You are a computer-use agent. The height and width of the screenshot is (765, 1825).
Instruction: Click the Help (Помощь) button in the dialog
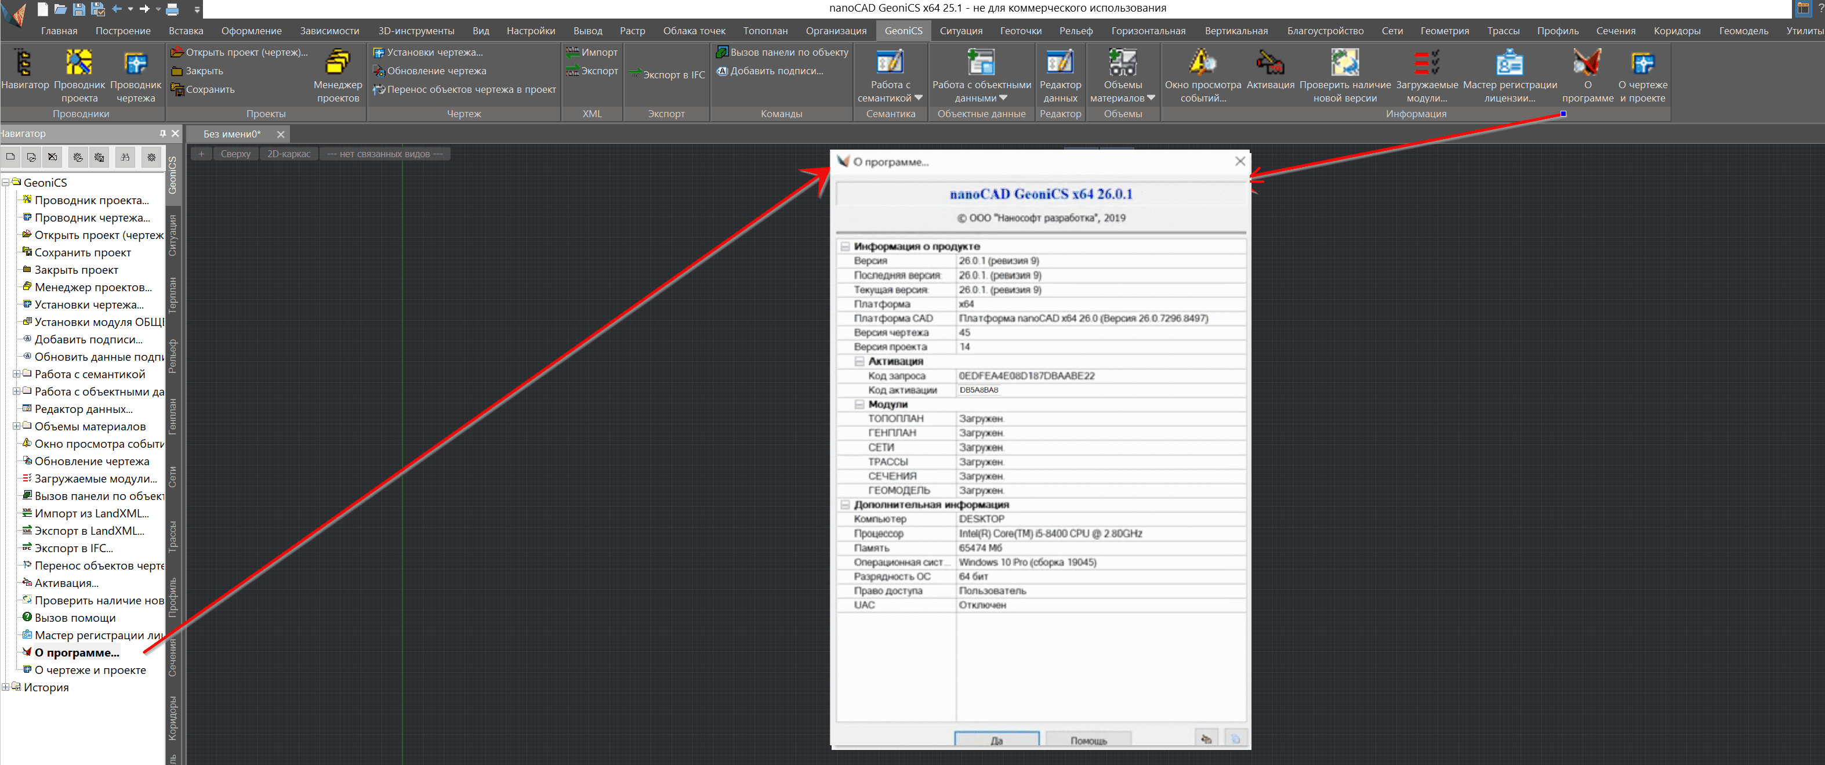point(1087,740)
